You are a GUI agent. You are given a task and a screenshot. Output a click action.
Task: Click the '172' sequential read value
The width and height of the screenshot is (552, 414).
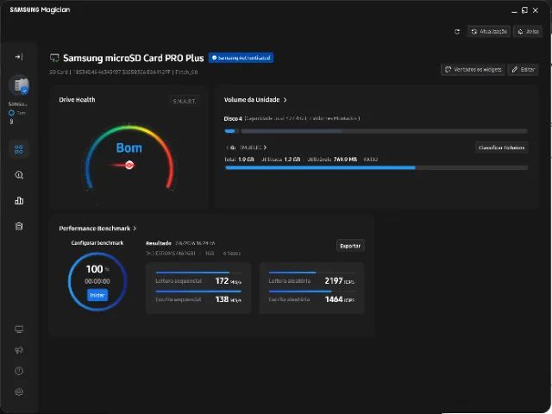coord(222,281)
